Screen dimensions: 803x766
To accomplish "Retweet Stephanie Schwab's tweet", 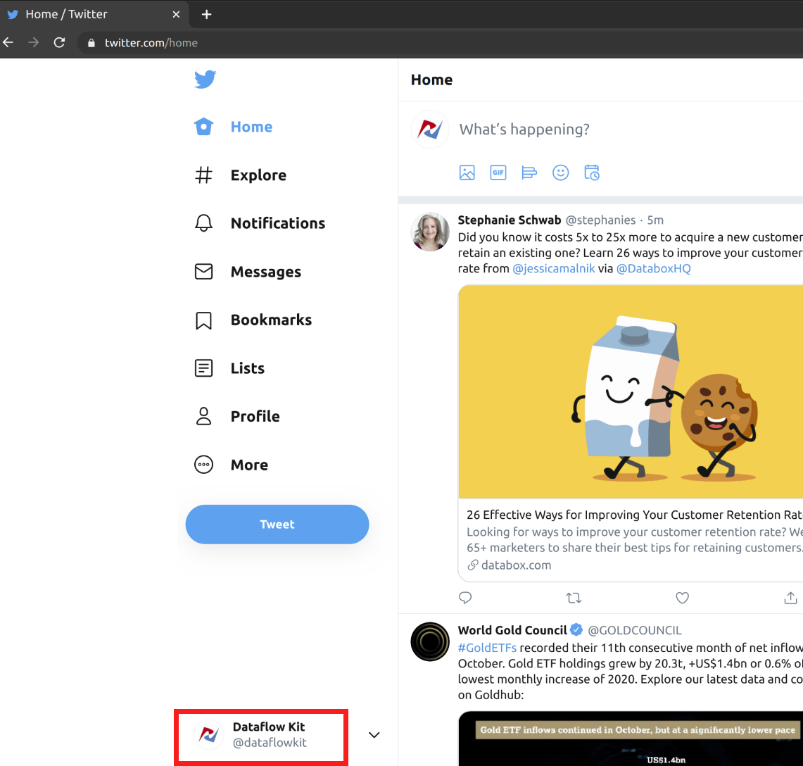I will tap(574, 598).
